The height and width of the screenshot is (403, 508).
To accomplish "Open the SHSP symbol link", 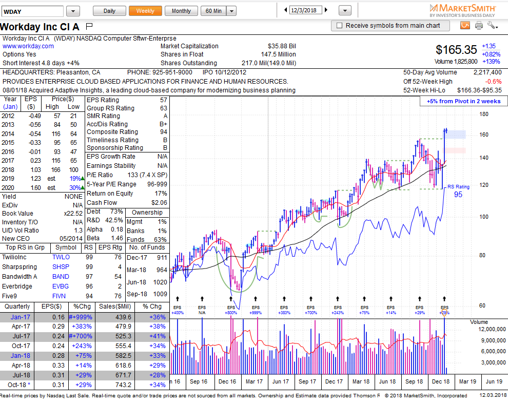I will [x=61, y=267].
